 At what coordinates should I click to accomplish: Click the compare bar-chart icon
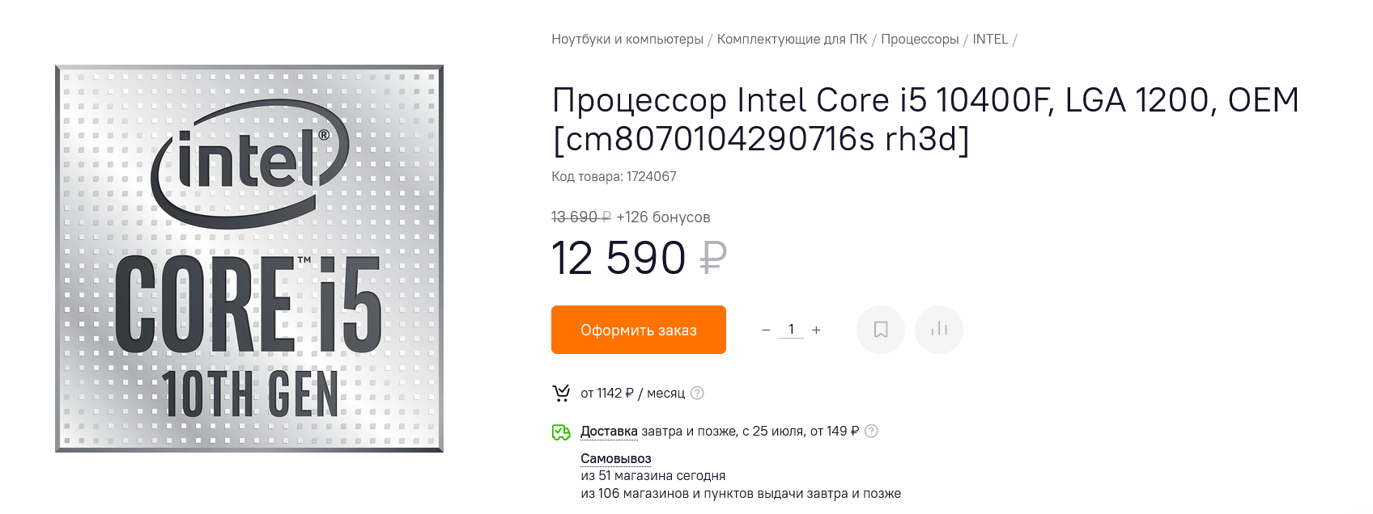click(x=939, y=330)
